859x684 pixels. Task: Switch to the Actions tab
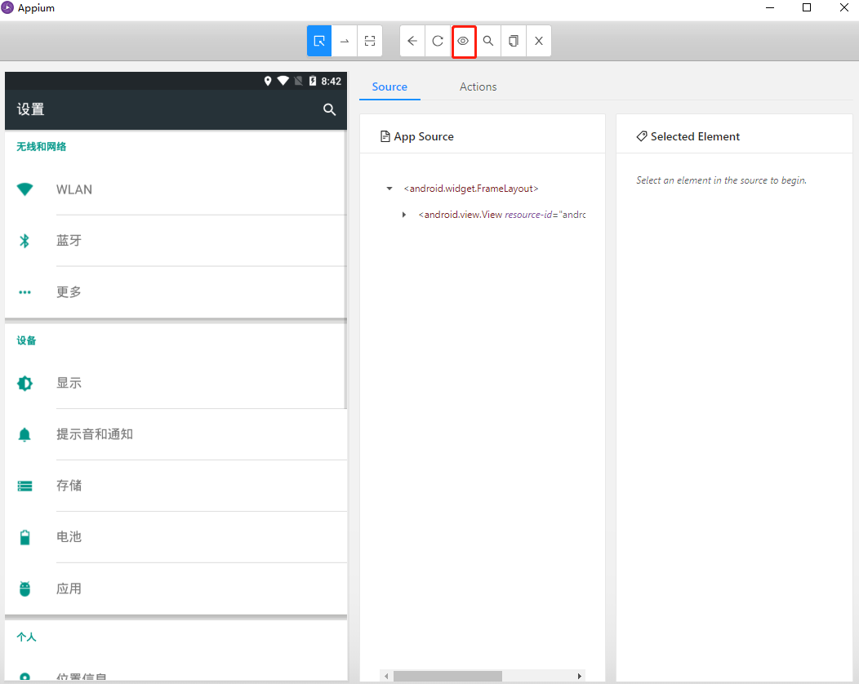tap(478, 87)
